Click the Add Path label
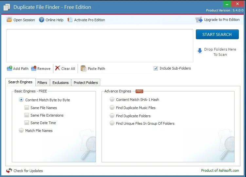 coord(21,69)
